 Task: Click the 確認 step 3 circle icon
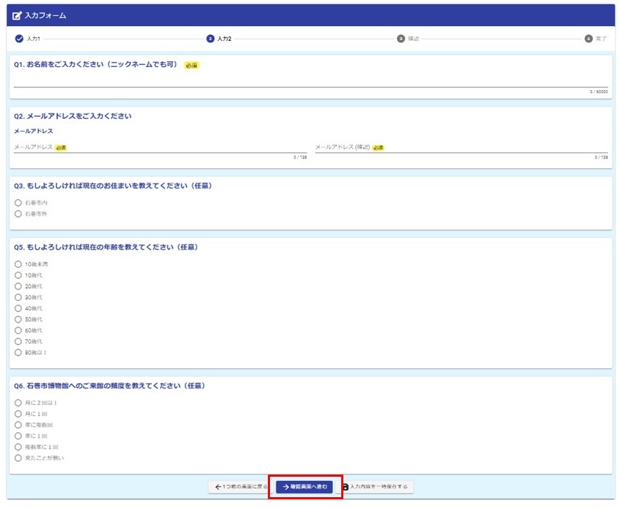click(x=401, y=39)
